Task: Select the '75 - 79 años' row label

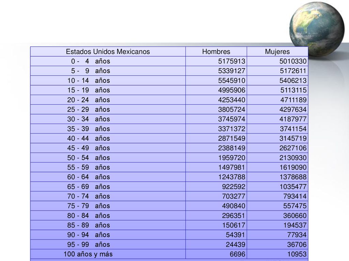Action: click(x=89, y=206)
